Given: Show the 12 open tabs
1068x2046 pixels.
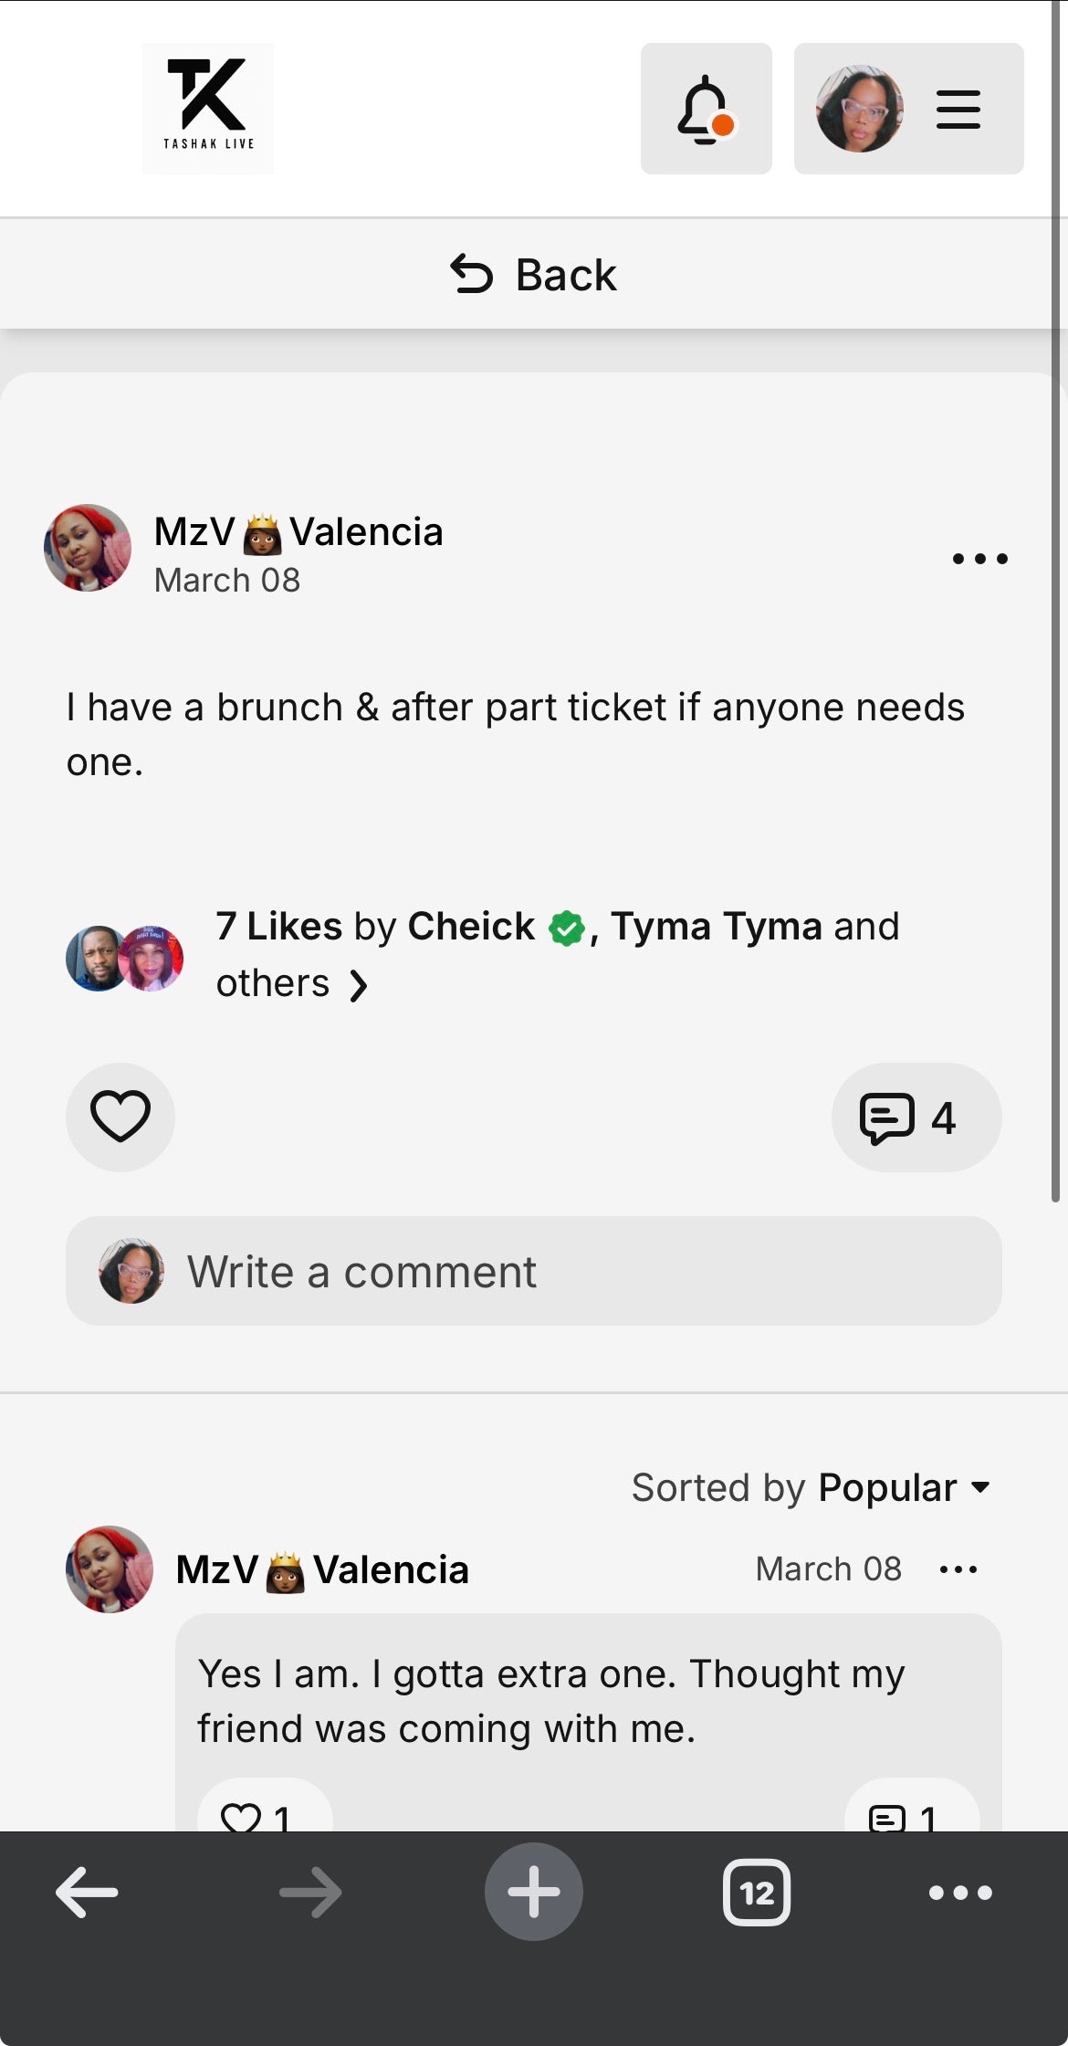Looking at the screenshot, I should coord(757,1893).
